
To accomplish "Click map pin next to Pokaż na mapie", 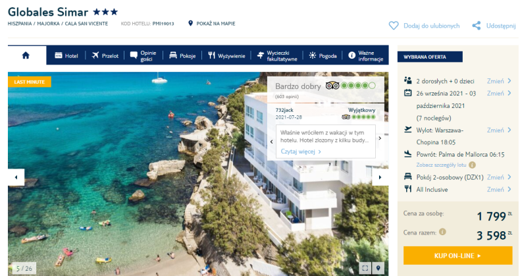I will [x=190, y=23].
